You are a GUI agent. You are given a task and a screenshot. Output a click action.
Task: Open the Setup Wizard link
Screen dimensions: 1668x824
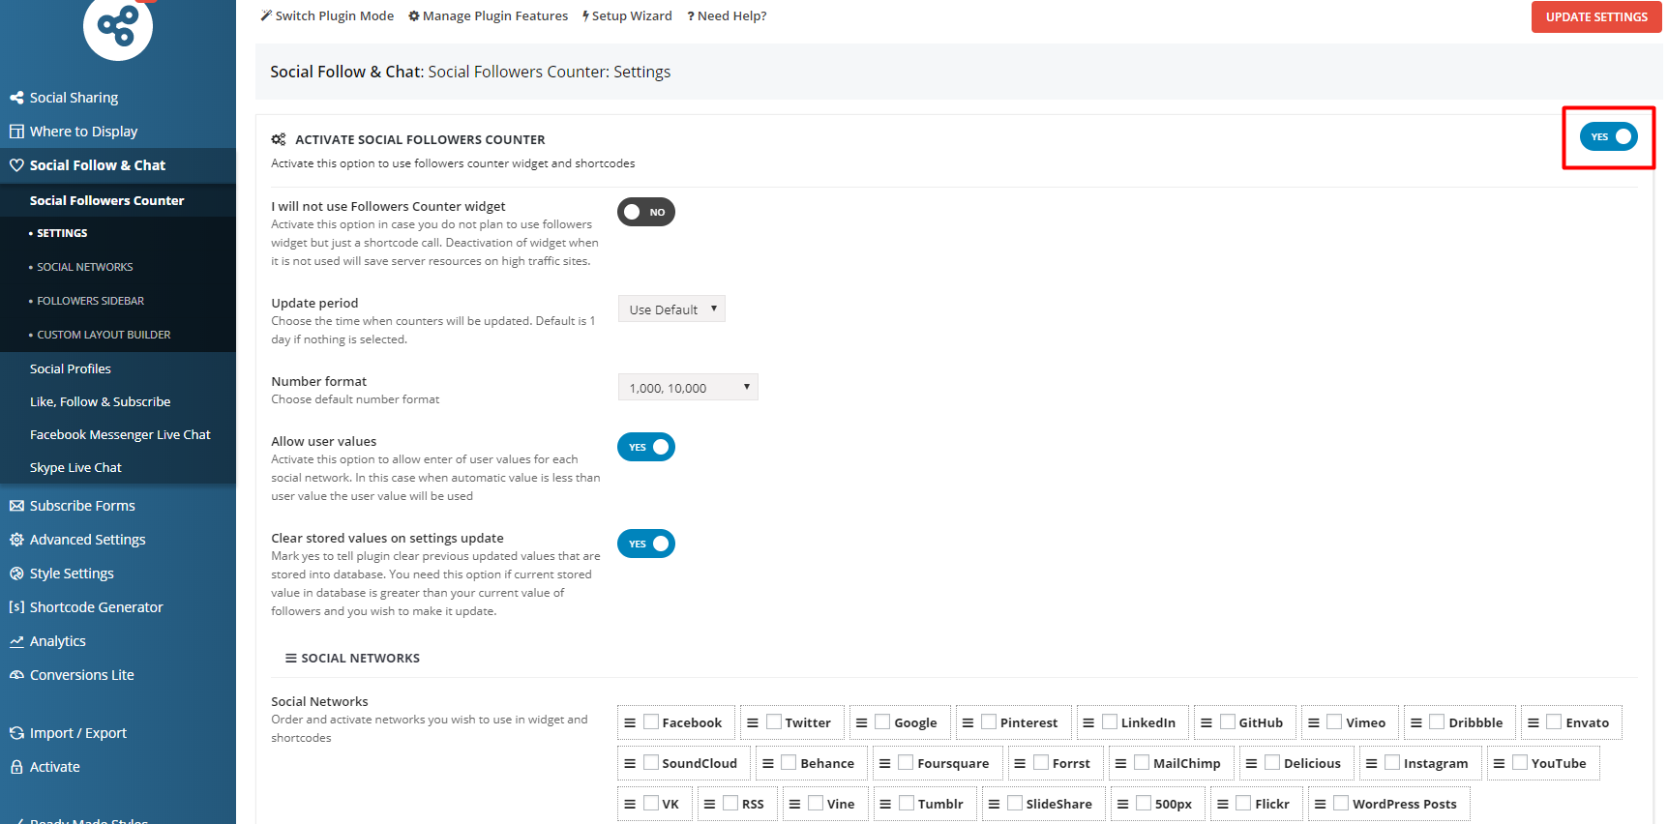tap(627, 16)
